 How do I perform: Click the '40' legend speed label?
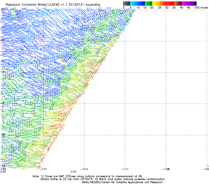[x=181, y=7]
